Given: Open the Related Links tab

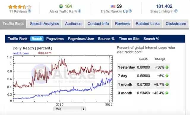Looking at the screenshot, I should click(x=148, y=24).
